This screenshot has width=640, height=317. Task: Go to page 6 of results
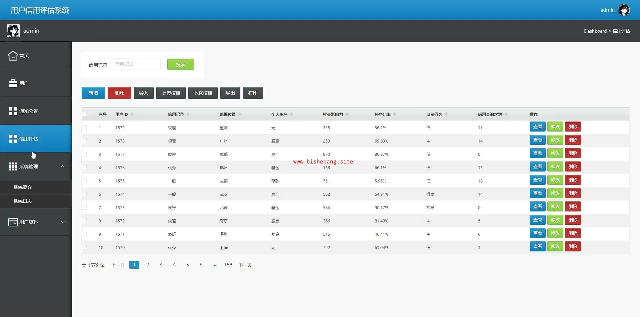[x=201, y=265]
